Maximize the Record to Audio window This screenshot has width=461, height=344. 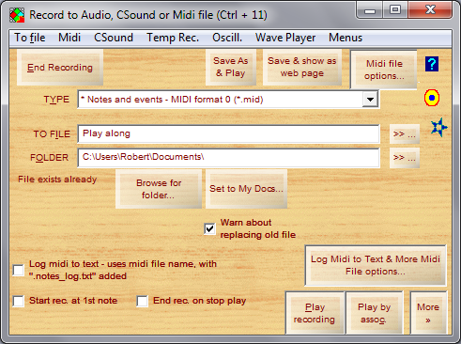[395, 10]
